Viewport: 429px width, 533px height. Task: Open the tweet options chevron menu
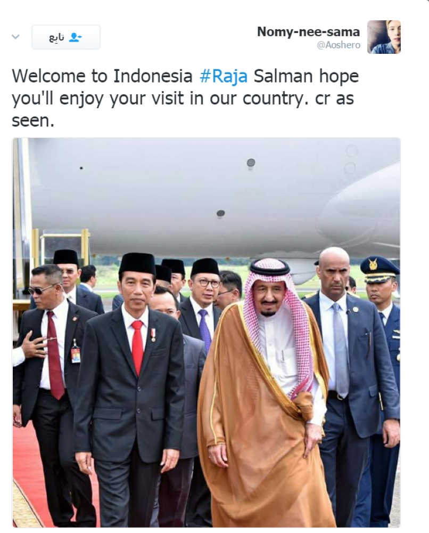(15, 37)
